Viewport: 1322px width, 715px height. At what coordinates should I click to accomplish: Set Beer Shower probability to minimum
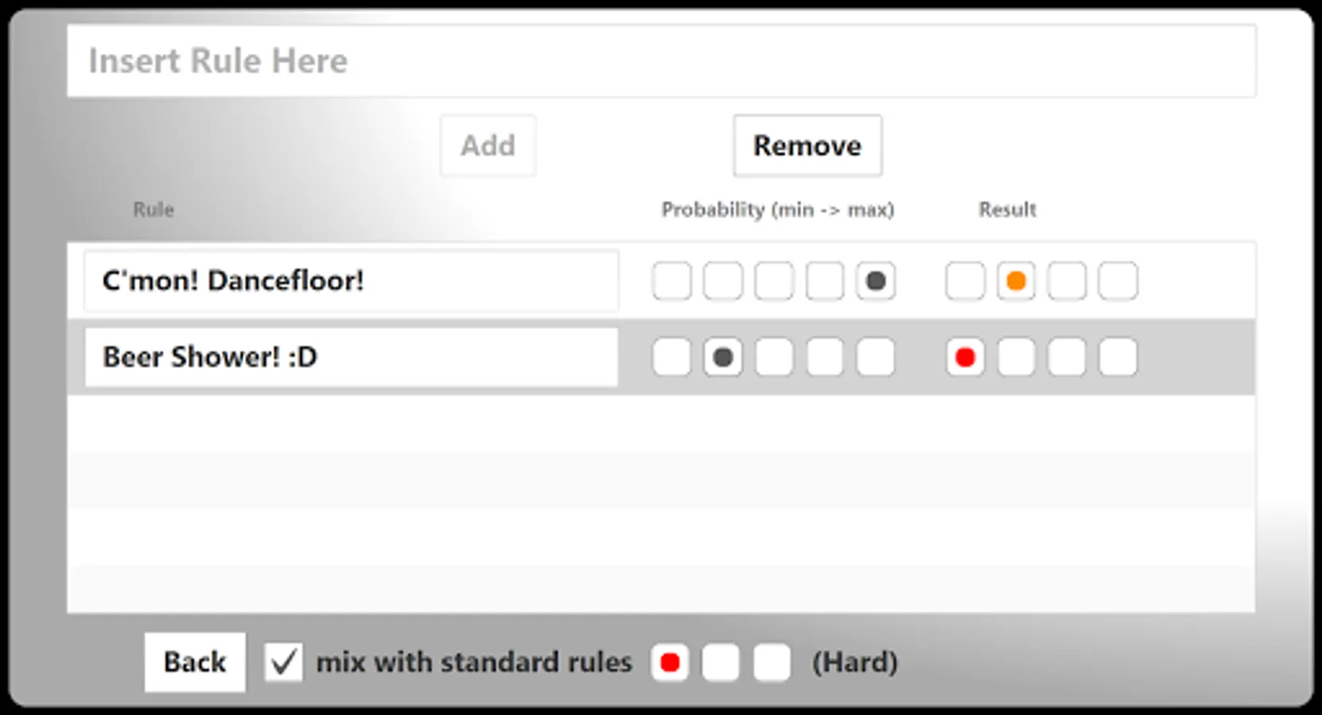click(x=671, y=357)
